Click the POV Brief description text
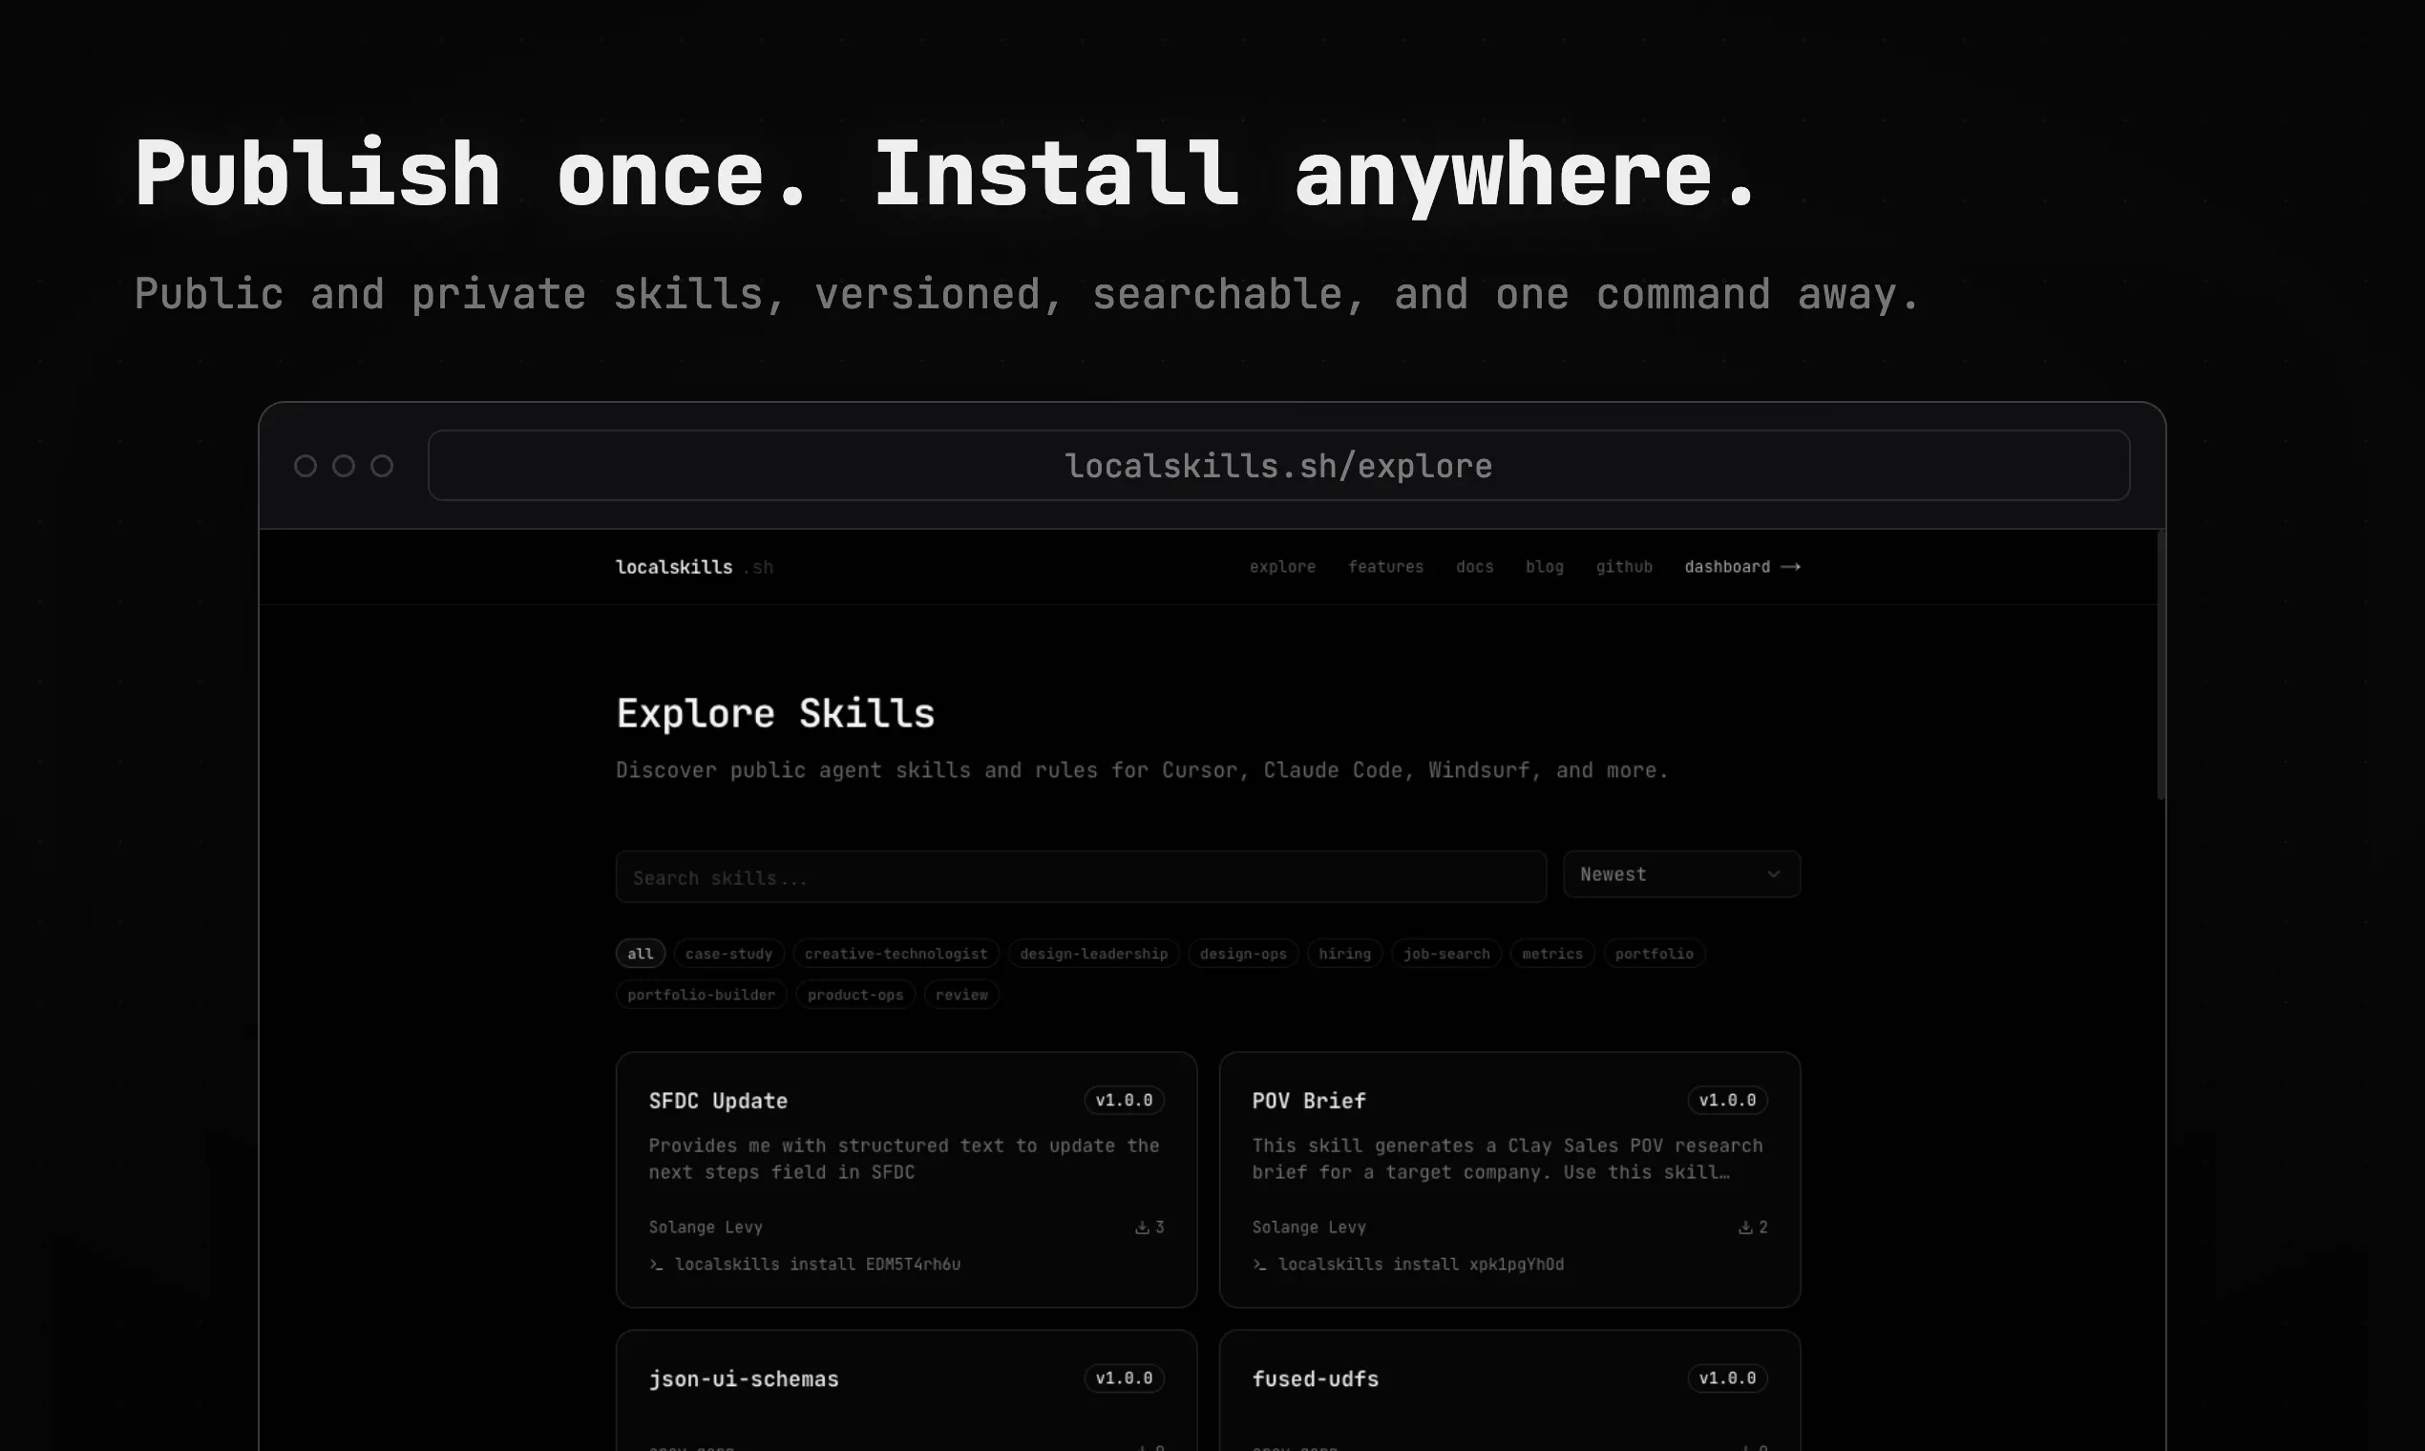 (x=1507, y=1159)
